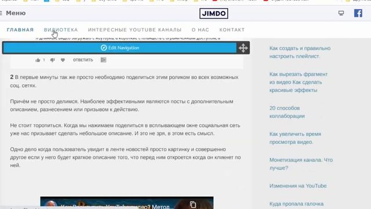371x209 pixels.
Task: Click the Facebook icon in header
Action: [x=358, y=13]
